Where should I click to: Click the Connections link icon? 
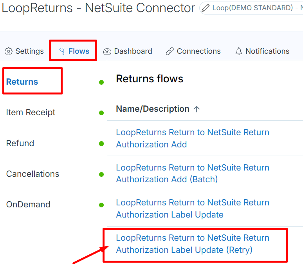(x=170, y=51)
